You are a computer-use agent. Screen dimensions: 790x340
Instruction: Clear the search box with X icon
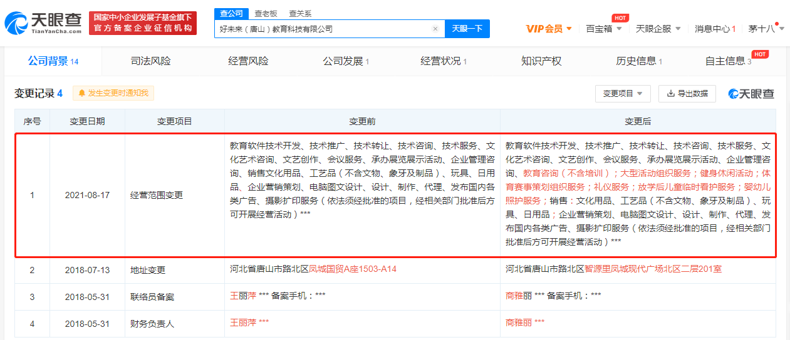(x=435, y=29)
